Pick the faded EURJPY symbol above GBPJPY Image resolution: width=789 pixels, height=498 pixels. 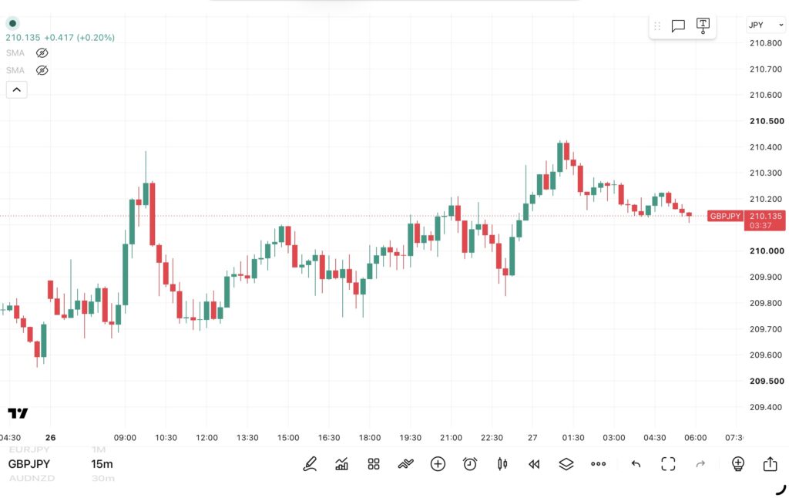(29, 449)
